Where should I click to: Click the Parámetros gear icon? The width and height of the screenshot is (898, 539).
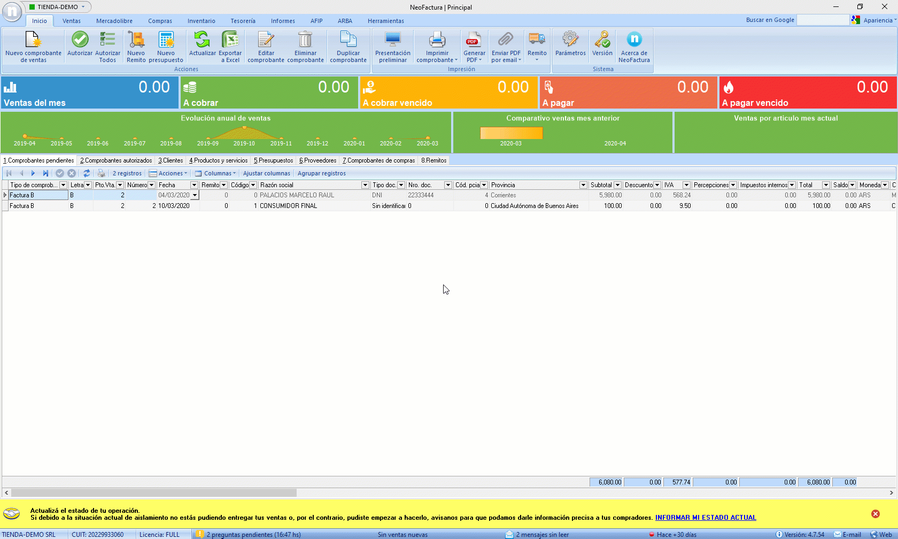(x=570, y=40)
